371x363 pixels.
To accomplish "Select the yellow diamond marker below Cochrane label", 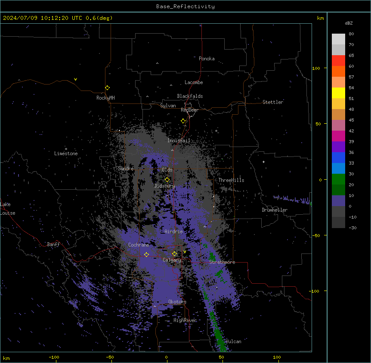I will click(146, 255).
